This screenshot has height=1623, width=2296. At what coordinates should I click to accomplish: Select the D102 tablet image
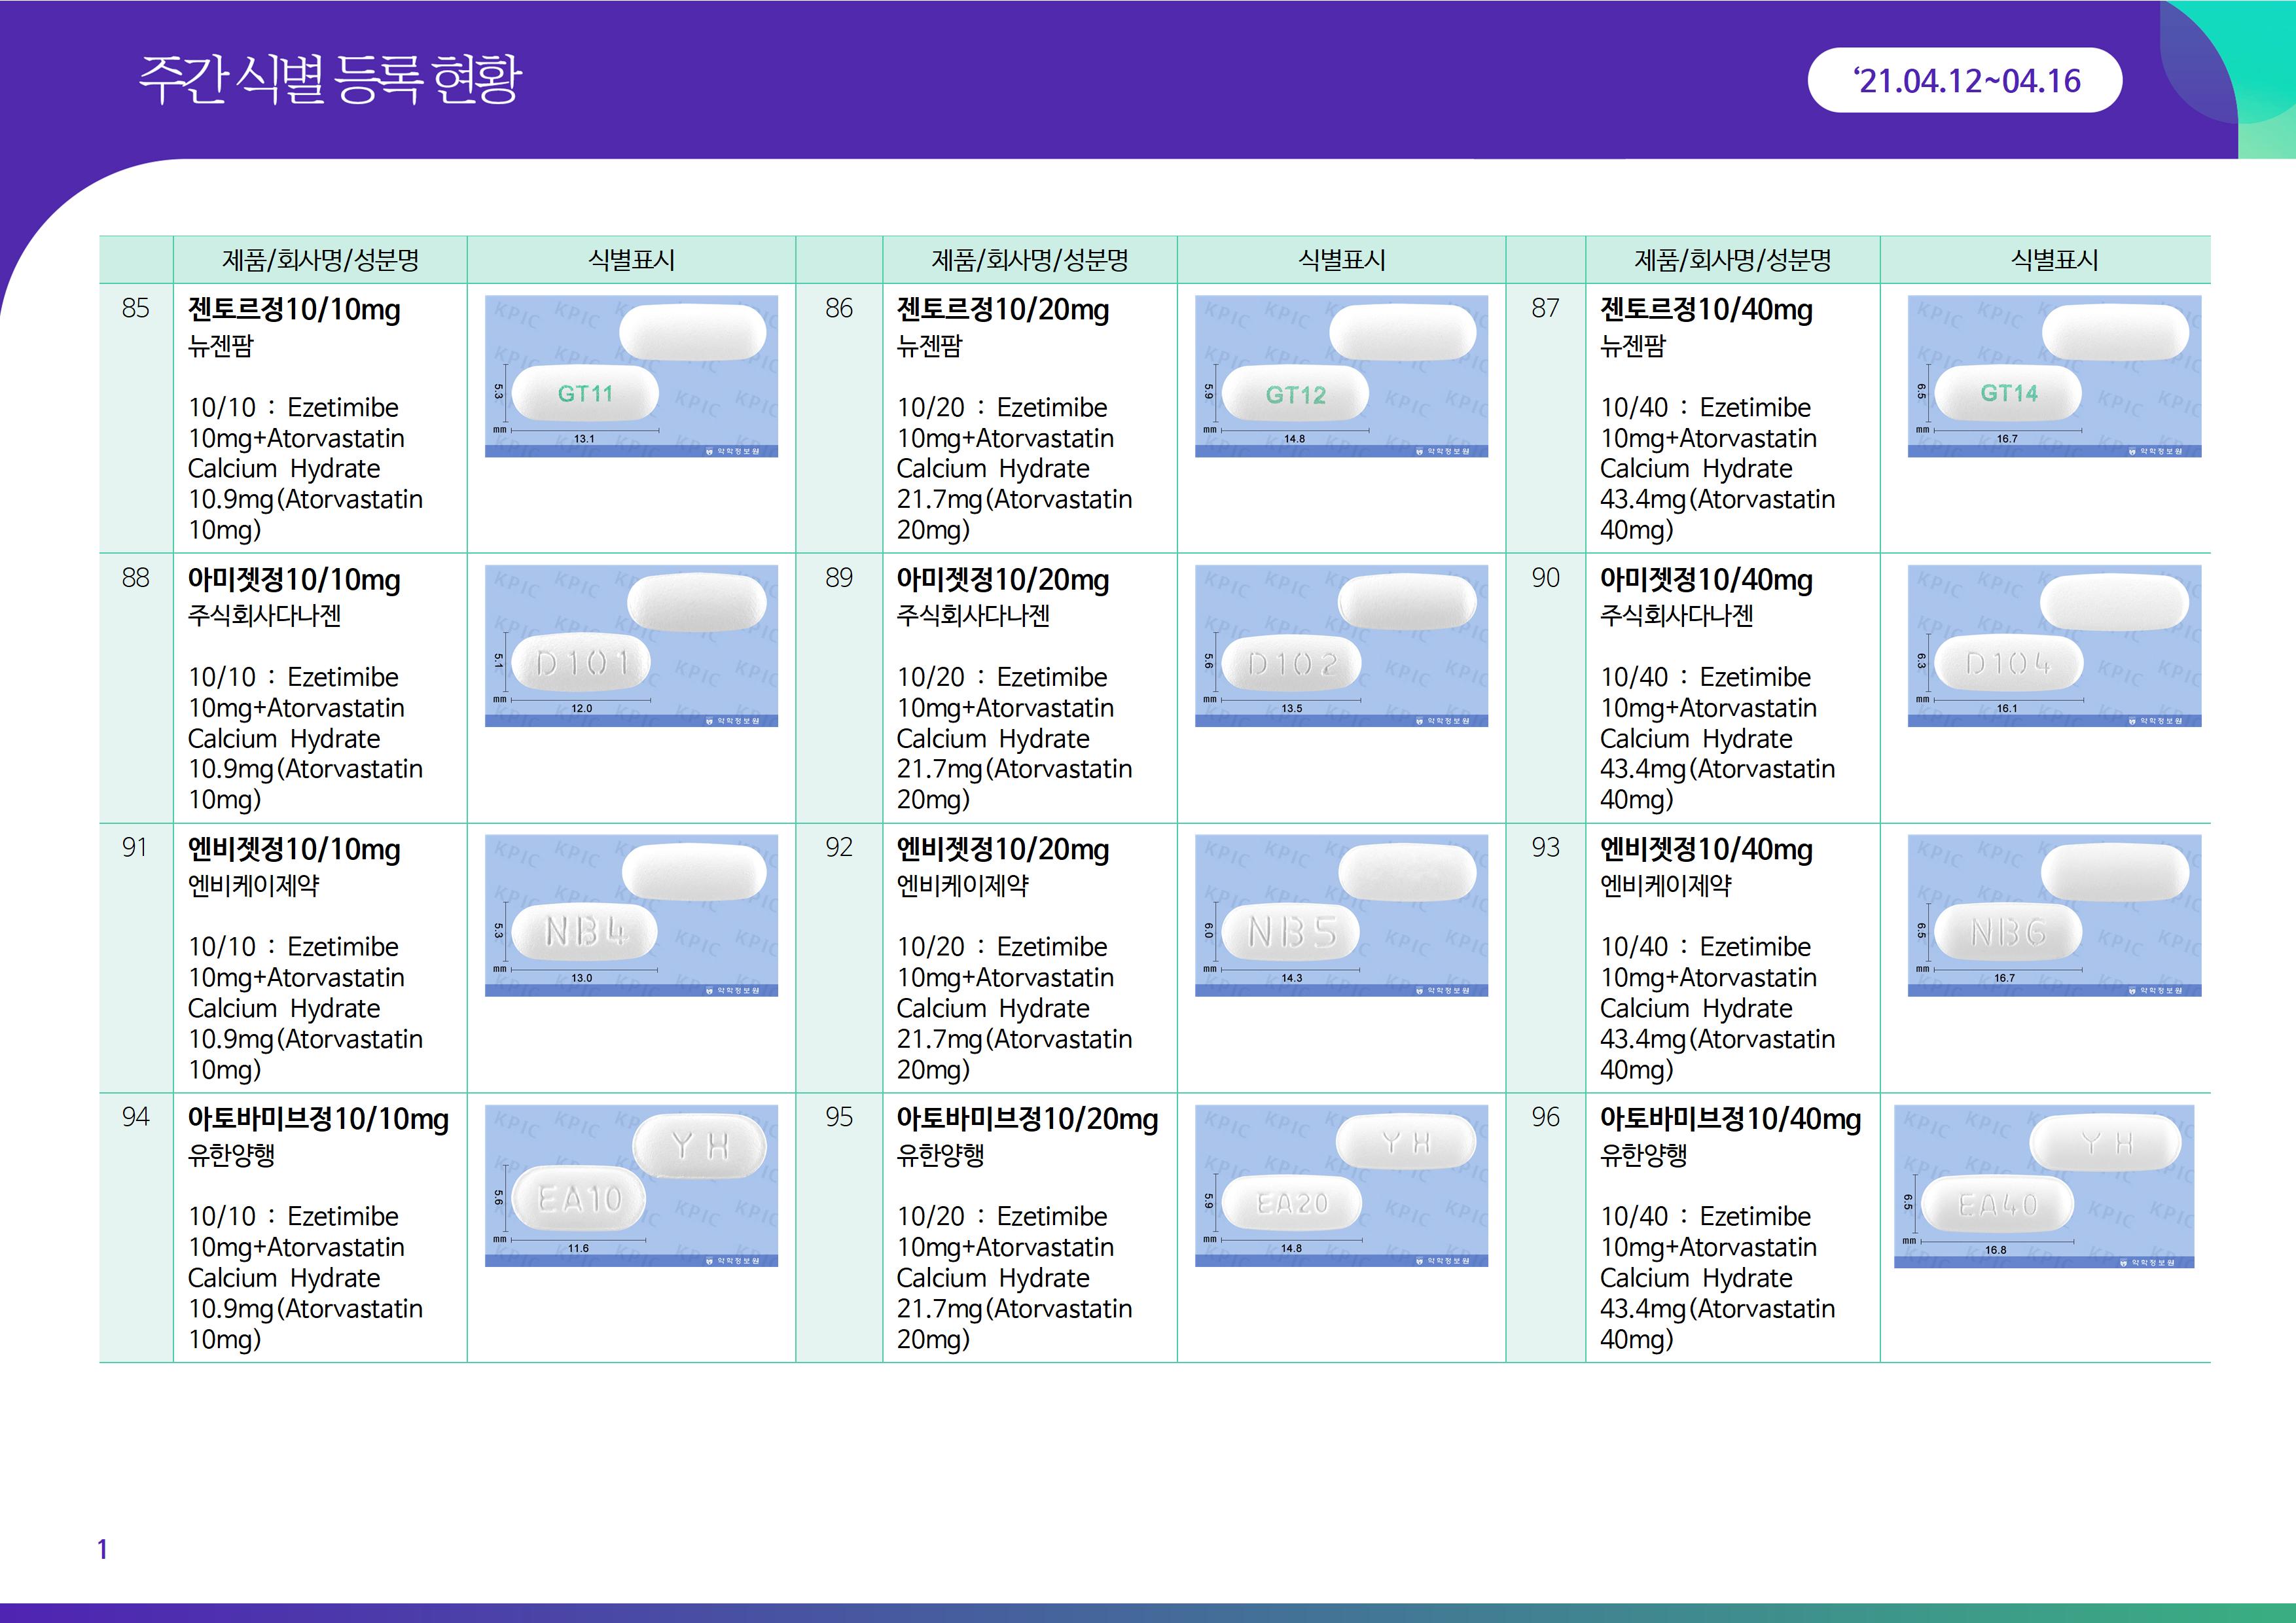1341,646
